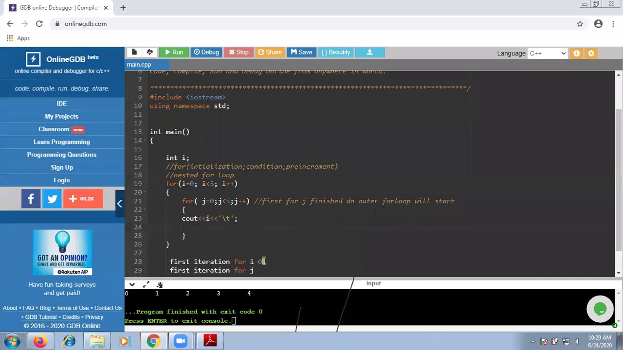This screenshot has height=350, width=623.
Task: Click the fold arrow on line 22
Action: click(145, 210)
